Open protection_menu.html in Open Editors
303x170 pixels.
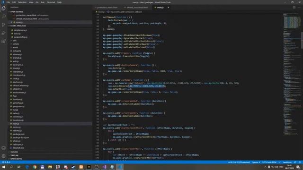click(x=26, y=15)
